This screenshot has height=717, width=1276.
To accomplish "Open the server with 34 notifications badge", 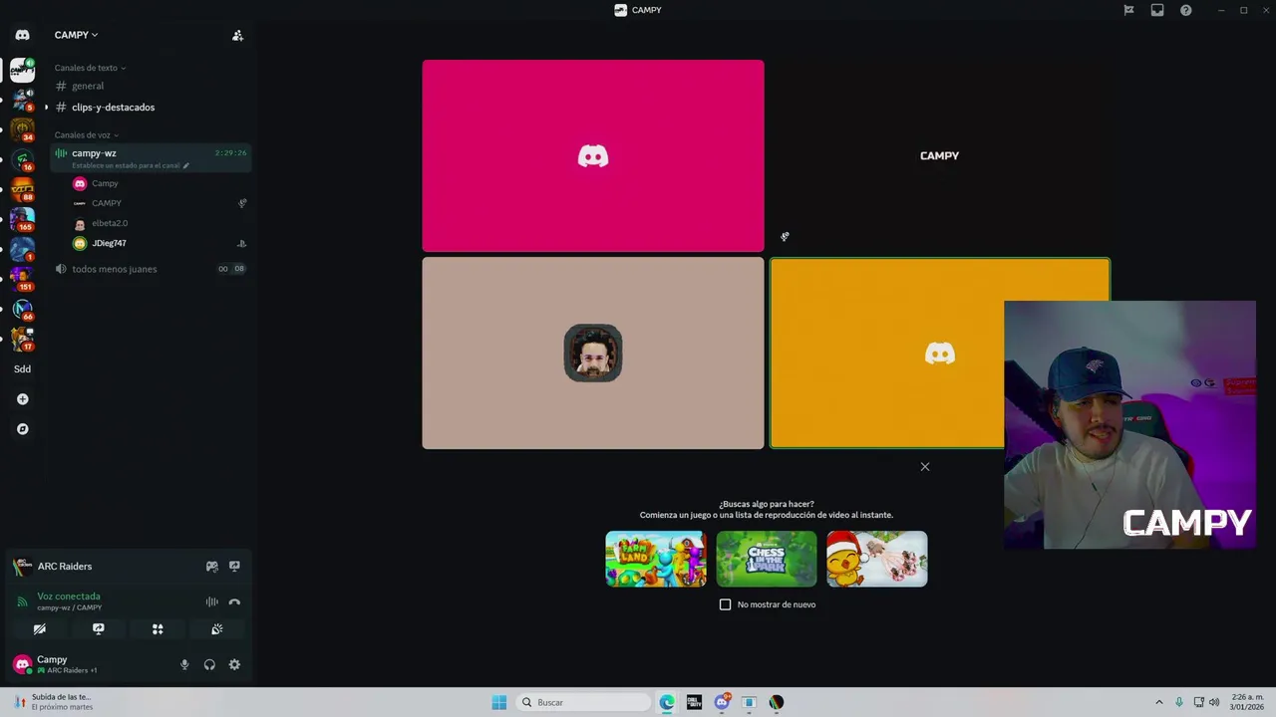I will pyautogui.click(x=22, y=129).
